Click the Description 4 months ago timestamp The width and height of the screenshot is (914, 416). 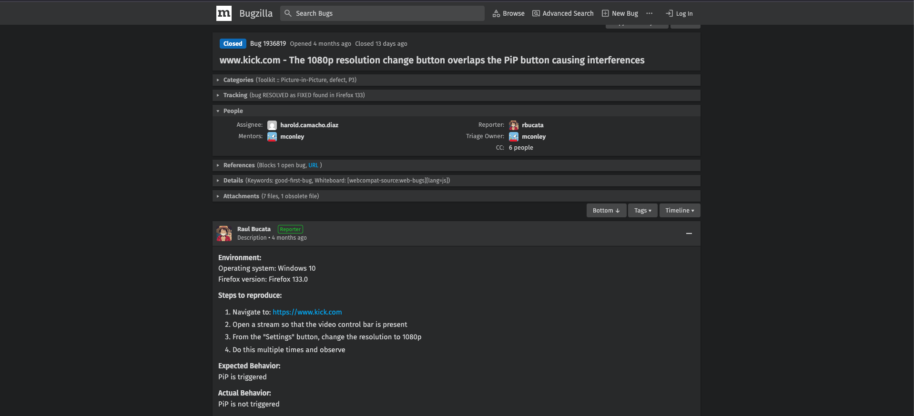[x=272, y=238]
